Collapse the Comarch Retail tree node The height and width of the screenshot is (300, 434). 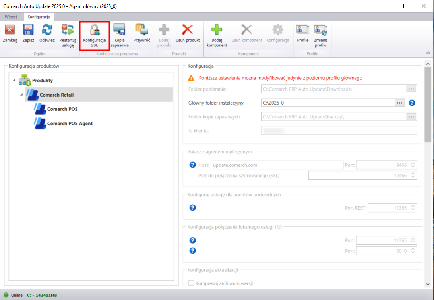[x=21, y=95]
